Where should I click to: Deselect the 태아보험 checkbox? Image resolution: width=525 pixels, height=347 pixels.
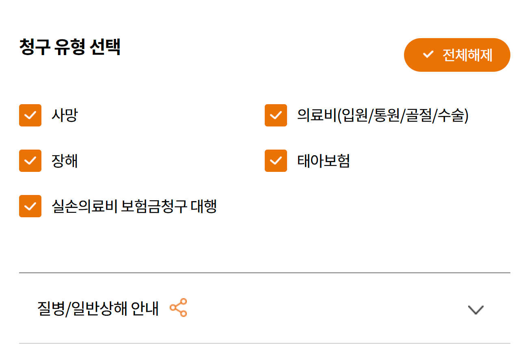[276, 161]
